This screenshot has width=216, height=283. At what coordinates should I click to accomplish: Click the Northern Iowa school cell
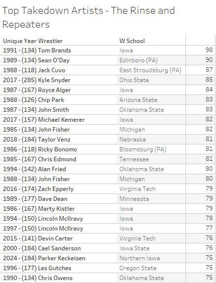[140, 258]
